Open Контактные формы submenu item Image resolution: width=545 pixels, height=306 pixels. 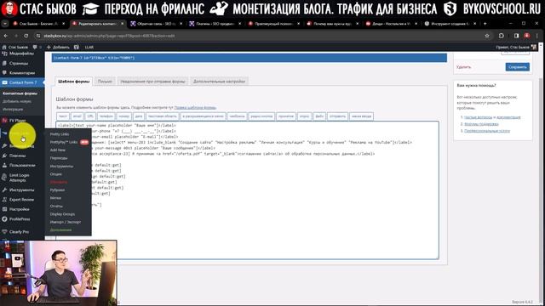20,93
